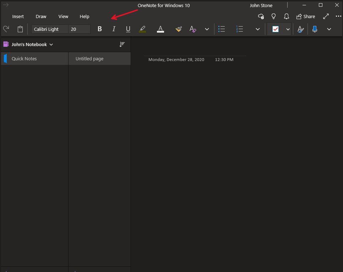
Task: Select the format painter brush
Action: 179,29
